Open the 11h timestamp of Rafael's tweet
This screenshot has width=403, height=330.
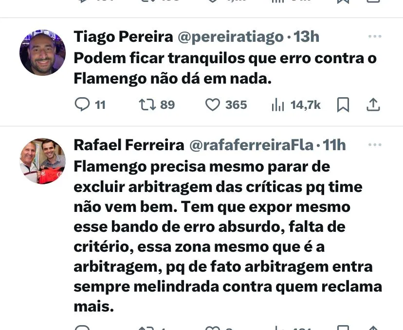point(334,145)
